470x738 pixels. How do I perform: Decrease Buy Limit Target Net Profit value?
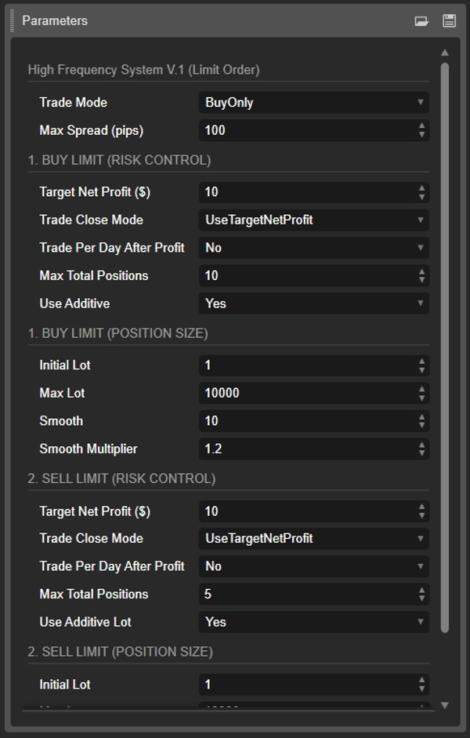click(422, 196)
